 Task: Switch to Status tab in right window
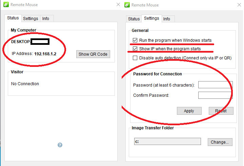pos(134,19)
